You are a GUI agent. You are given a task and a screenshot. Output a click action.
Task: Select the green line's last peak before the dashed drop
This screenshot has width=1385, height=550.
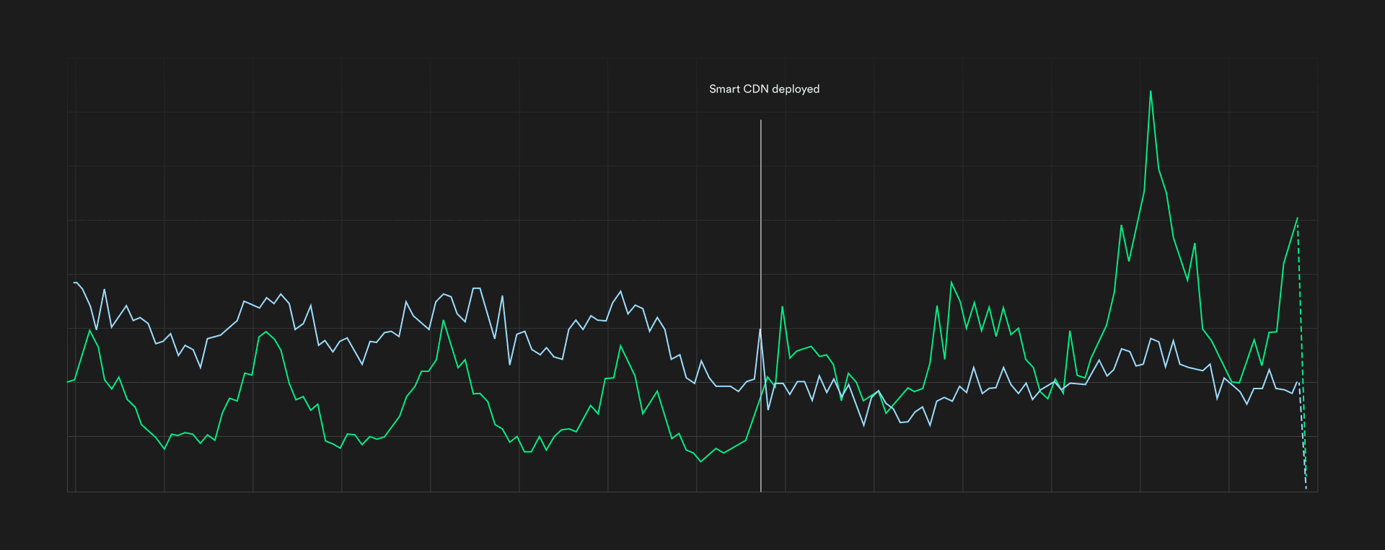pos(1297,218)
